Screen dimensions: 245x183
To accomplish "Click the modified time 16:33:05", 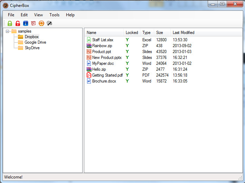I will coord(180,81).
